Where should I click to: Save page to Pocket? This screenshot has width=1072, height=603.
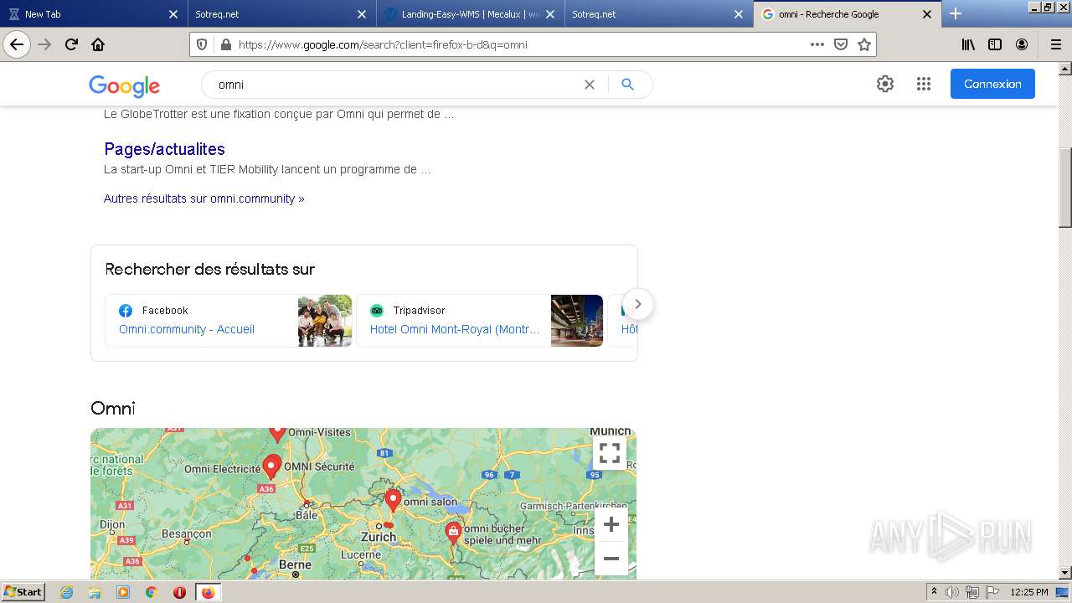point(841,44)
